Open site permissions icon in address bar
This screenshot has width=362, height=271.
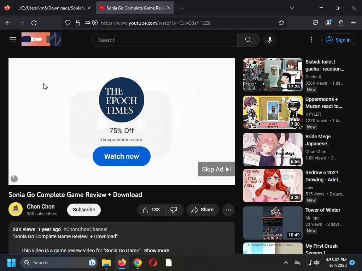click(x=88, y=23)
